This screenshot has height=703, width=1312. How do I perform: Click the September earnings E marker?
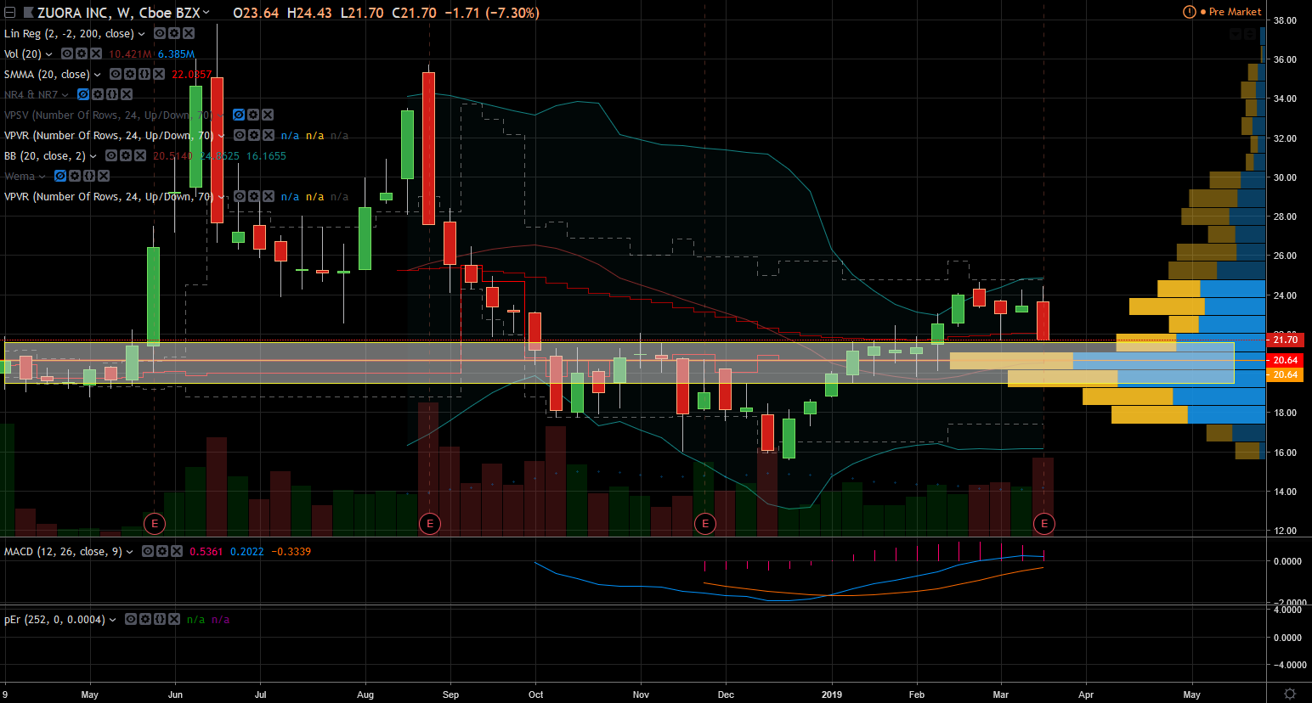(x=430, y=524)
